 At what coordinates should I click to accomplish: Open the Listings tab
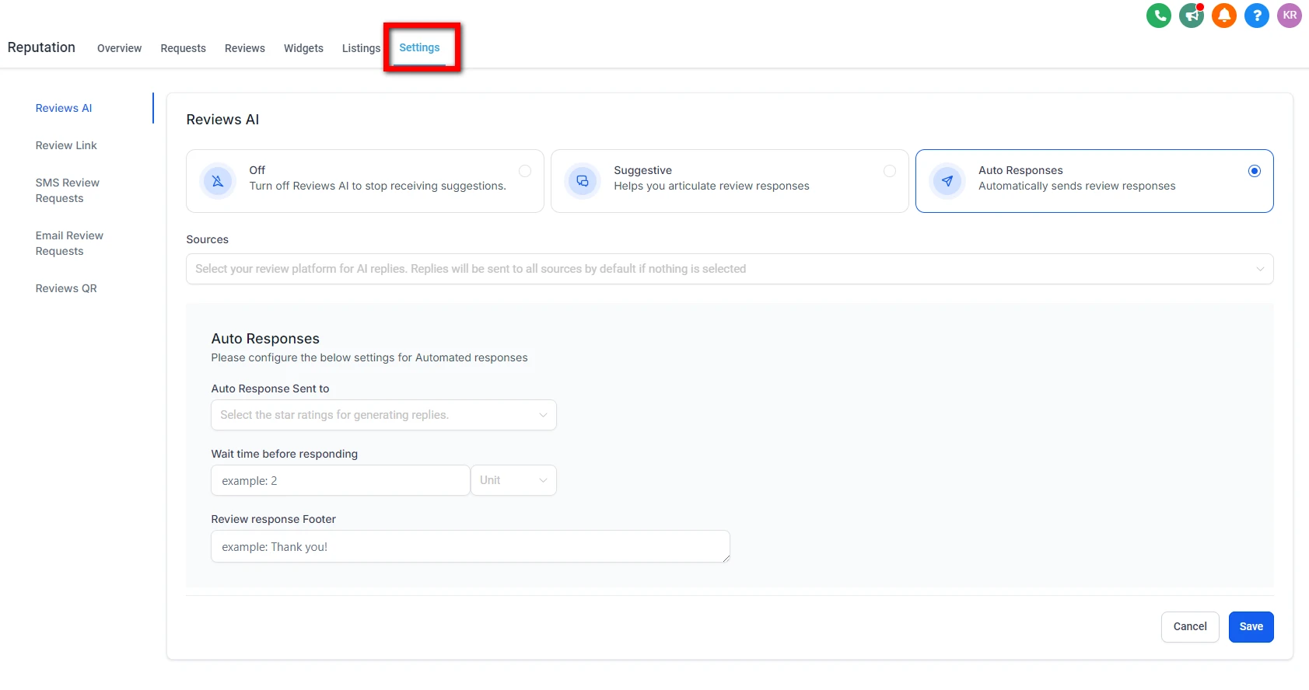[x=361, y=48]
